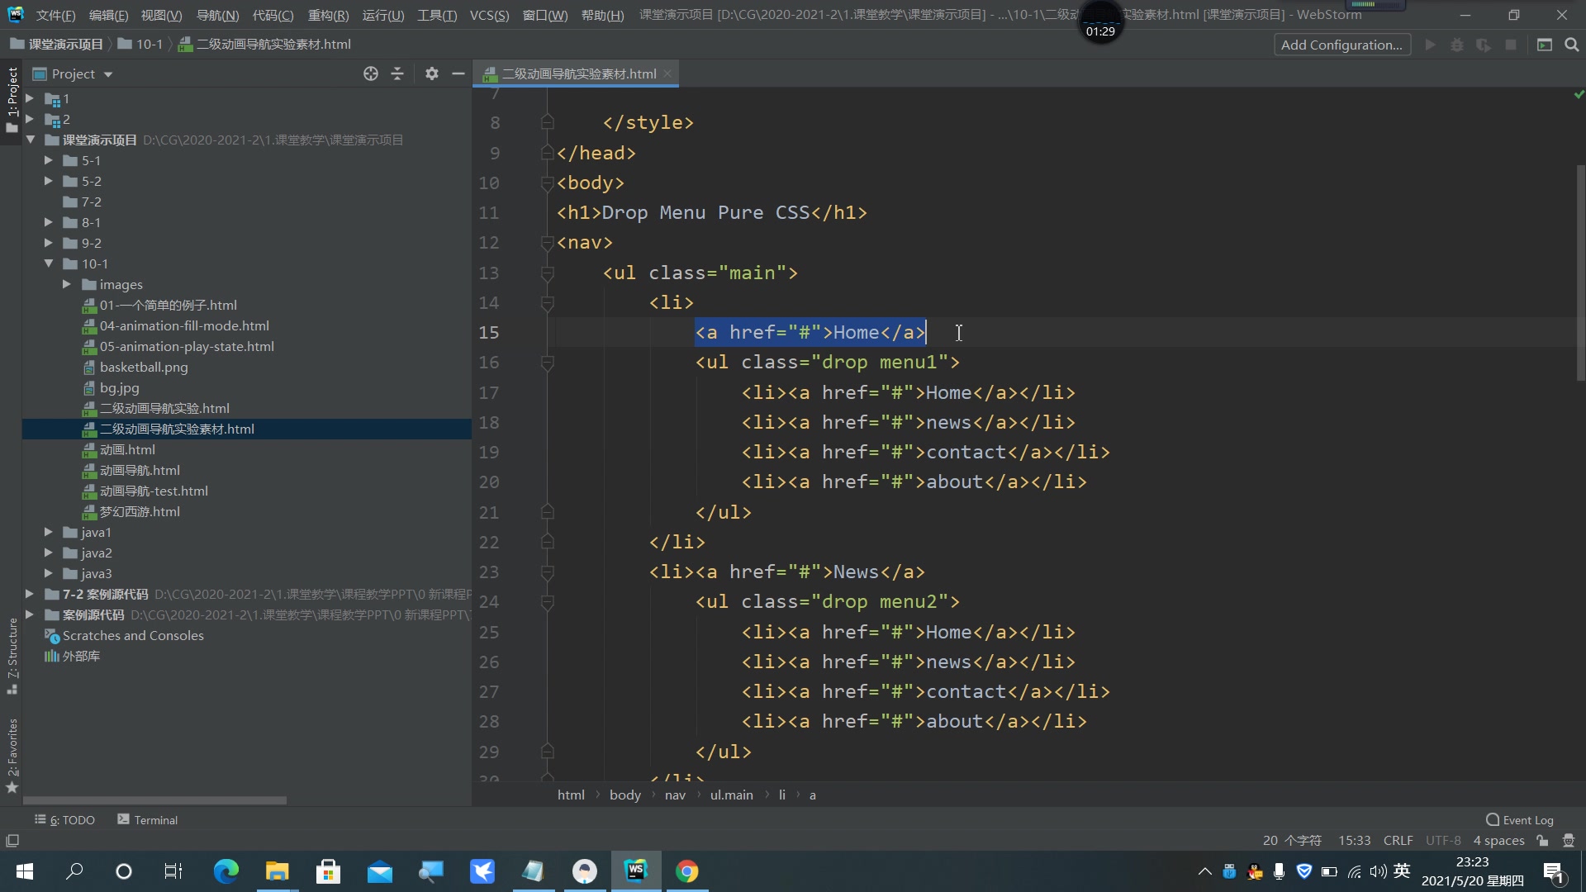
Task: Click the locate/scroll-from-source target icon
Action: coord(371,74)
